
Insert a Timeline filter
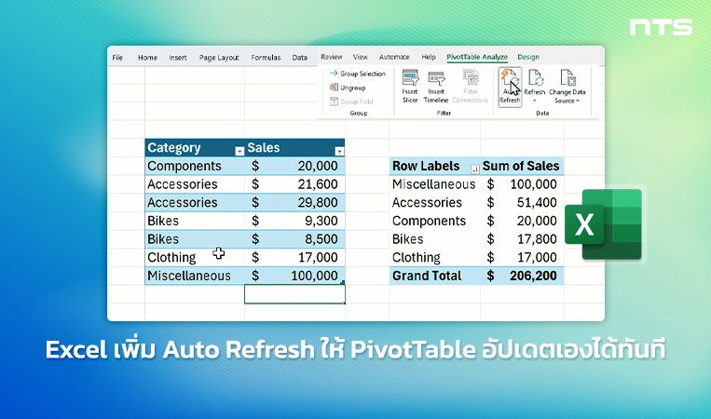pyautogui.click(x=436, y=87)
